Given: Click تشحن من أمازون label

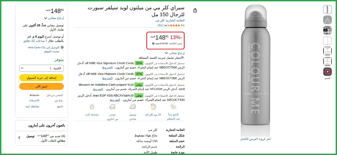Looking at the screenshot, I should click(x=112, y=117).
